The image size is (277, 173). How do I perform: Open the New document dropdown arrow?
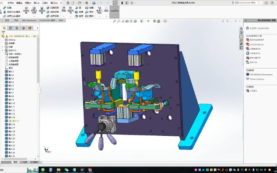tap(76, 3)
